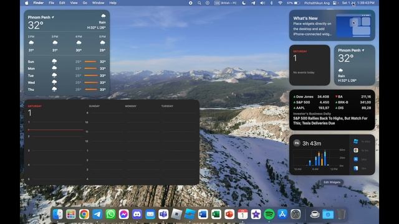Click the Wed forecast row in weather widget
Screen dimensions: 399x224
[x=67, y=83]
